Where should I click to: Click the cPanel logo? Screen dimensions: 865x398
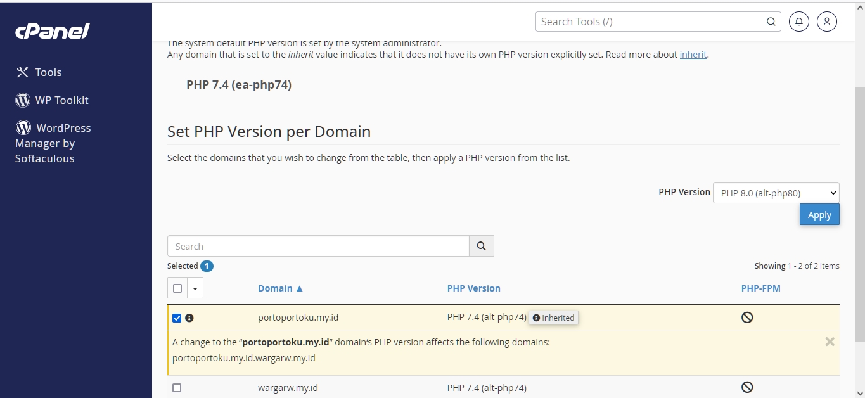[53, 30]
